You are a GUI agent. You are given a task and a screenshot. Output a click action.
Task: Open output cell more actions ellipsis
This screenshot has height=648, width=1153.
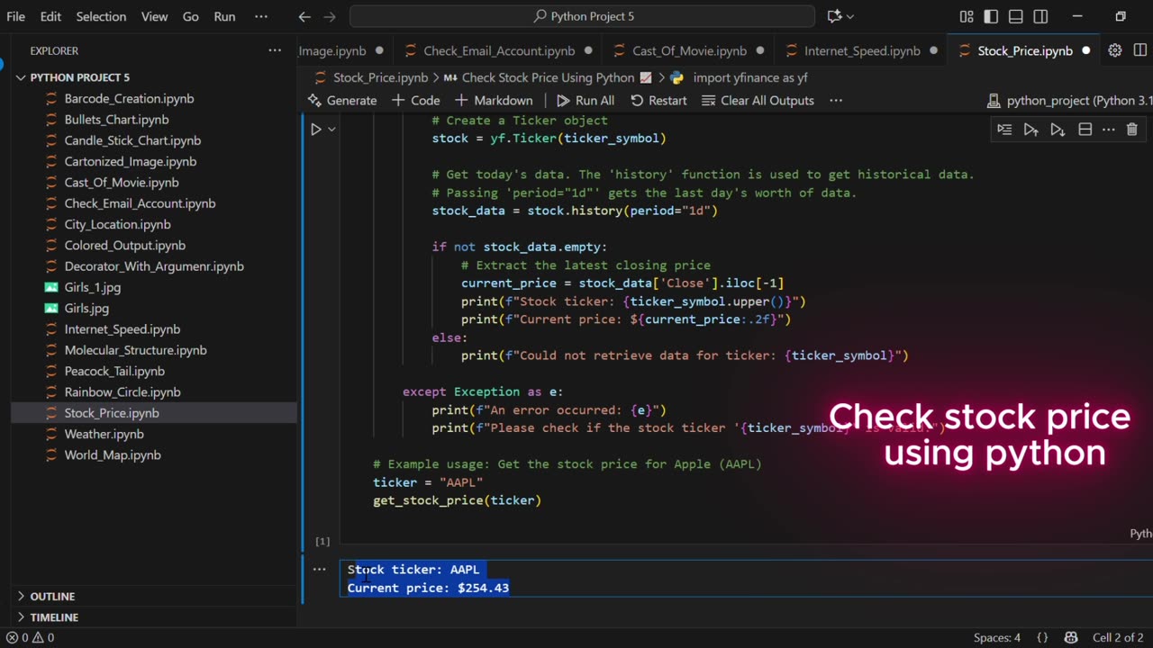319,569
